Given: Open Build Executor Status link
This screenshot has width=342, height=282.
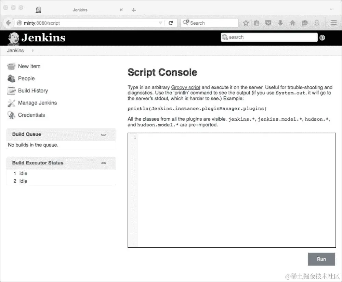Looking at the screenshot, I should click(x=38, y=163).
